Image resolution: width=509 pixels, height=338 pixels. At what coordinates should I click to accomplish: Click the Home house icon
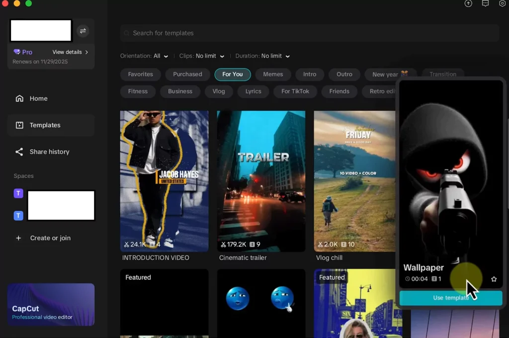[x=19, y=98]
